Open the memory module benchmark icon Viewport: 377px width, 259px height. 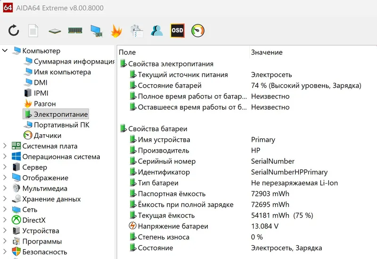click(x=75, y=31)
